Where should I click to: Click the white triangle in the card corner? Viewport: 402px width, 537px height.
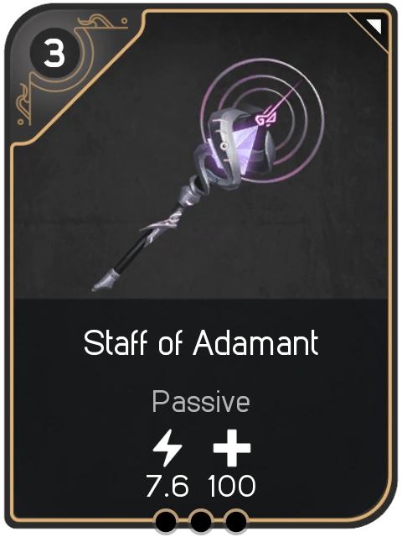click(374, 26)
